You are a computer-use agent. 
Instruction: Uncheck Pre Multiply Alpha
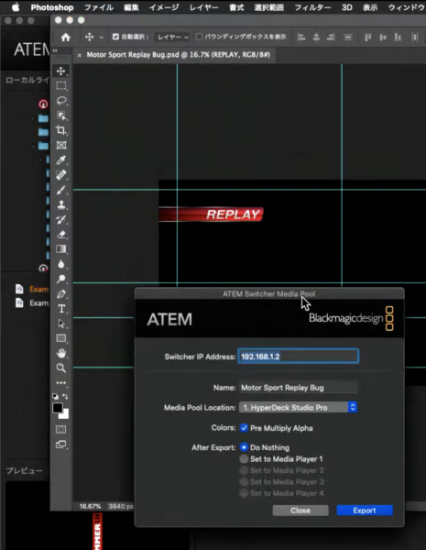tap(244, 428)
